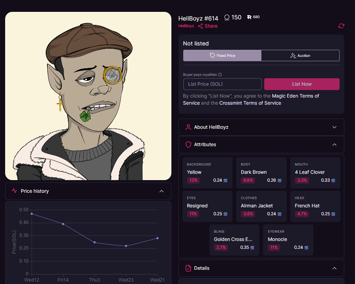This screenshot has width=355, height=284.
Task: Click the Share link text
Action: click(x=211, y=26)
